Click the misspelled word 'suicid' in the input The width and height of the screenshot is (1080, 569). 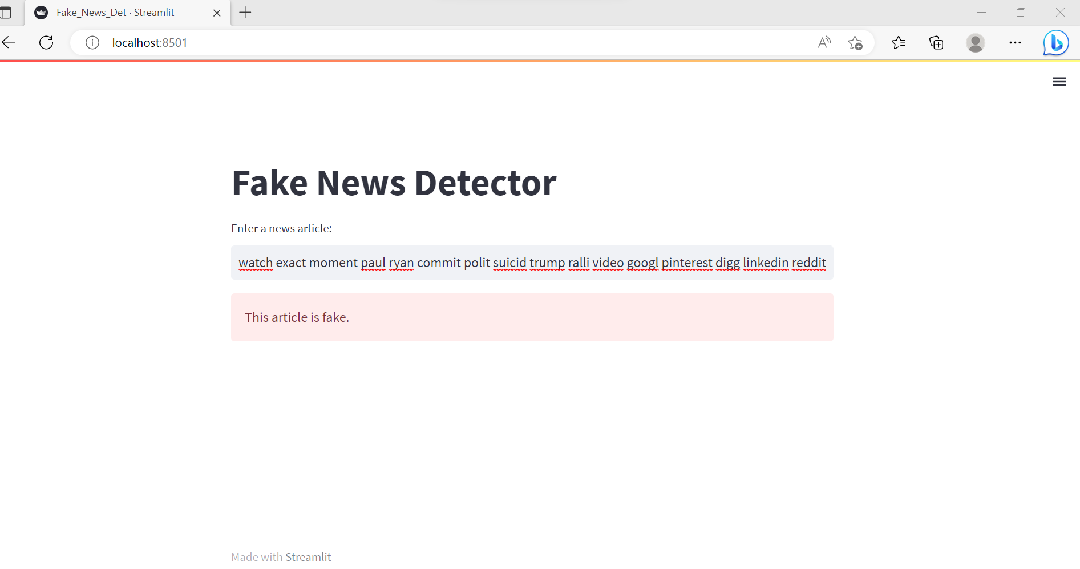coord(510,263)
